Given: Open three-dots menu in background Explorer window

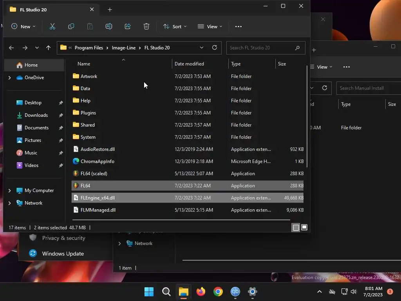Looking at the screenshot, I should point(347,67).
